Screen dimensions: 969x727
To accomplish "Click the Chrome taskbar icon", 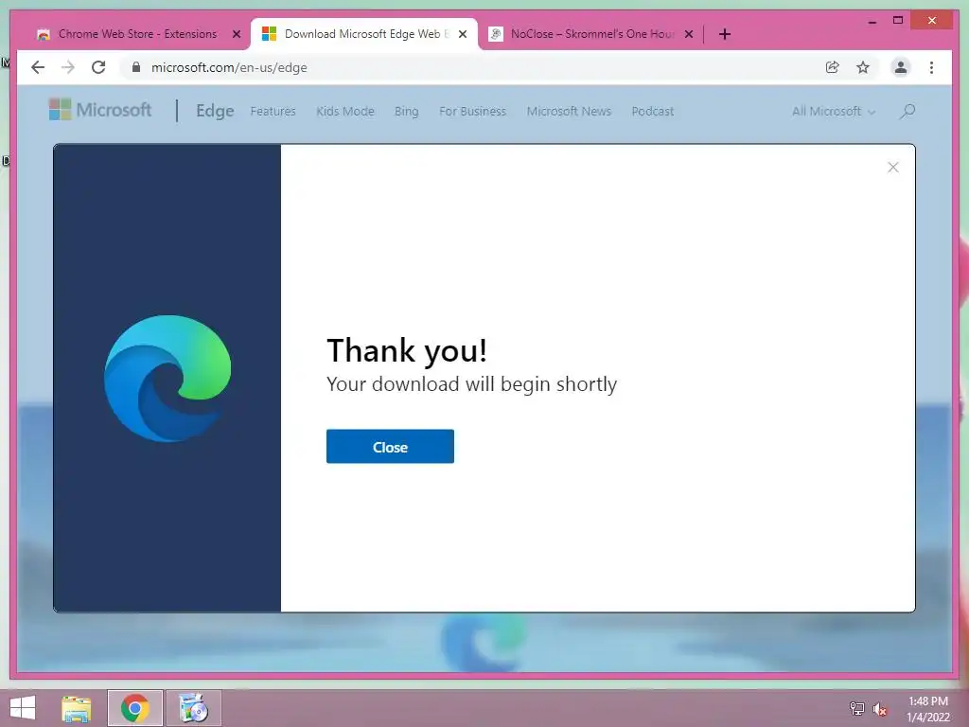I will tap(134, 708).
